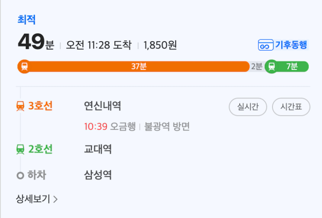
Task: Click the 하차 circle marker icon
Action: [20, 176]
